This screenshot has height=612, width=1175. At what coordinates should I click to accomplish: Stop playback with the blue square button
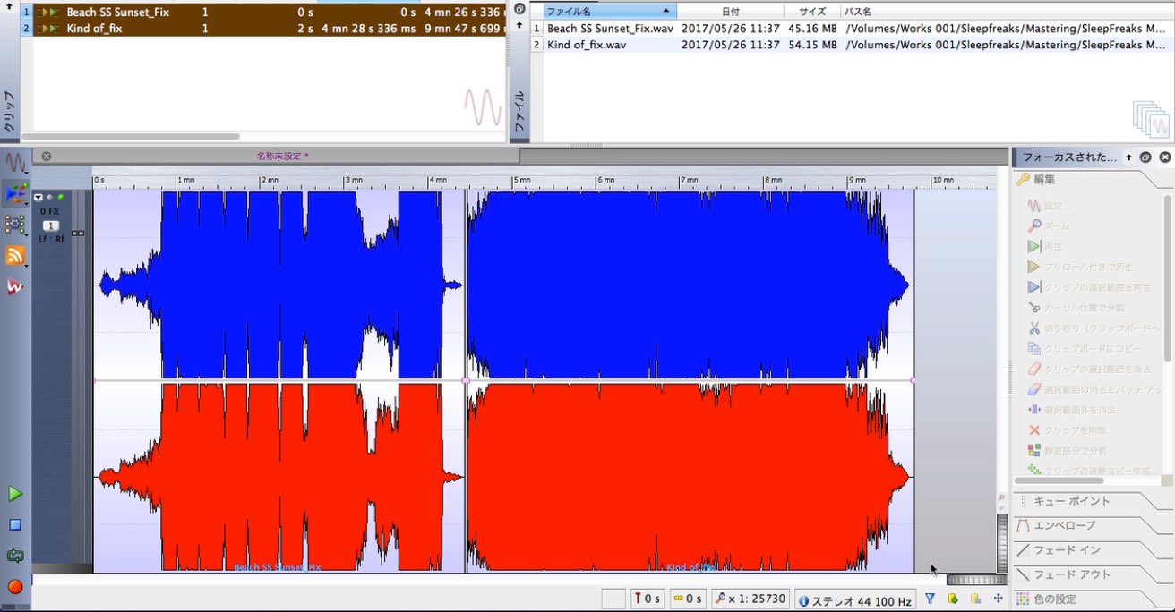tap(15, 525)
